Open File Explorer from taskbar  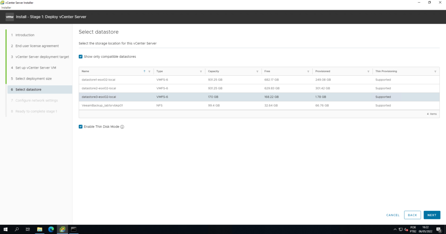pyautogui.click(x=40, y=229)
